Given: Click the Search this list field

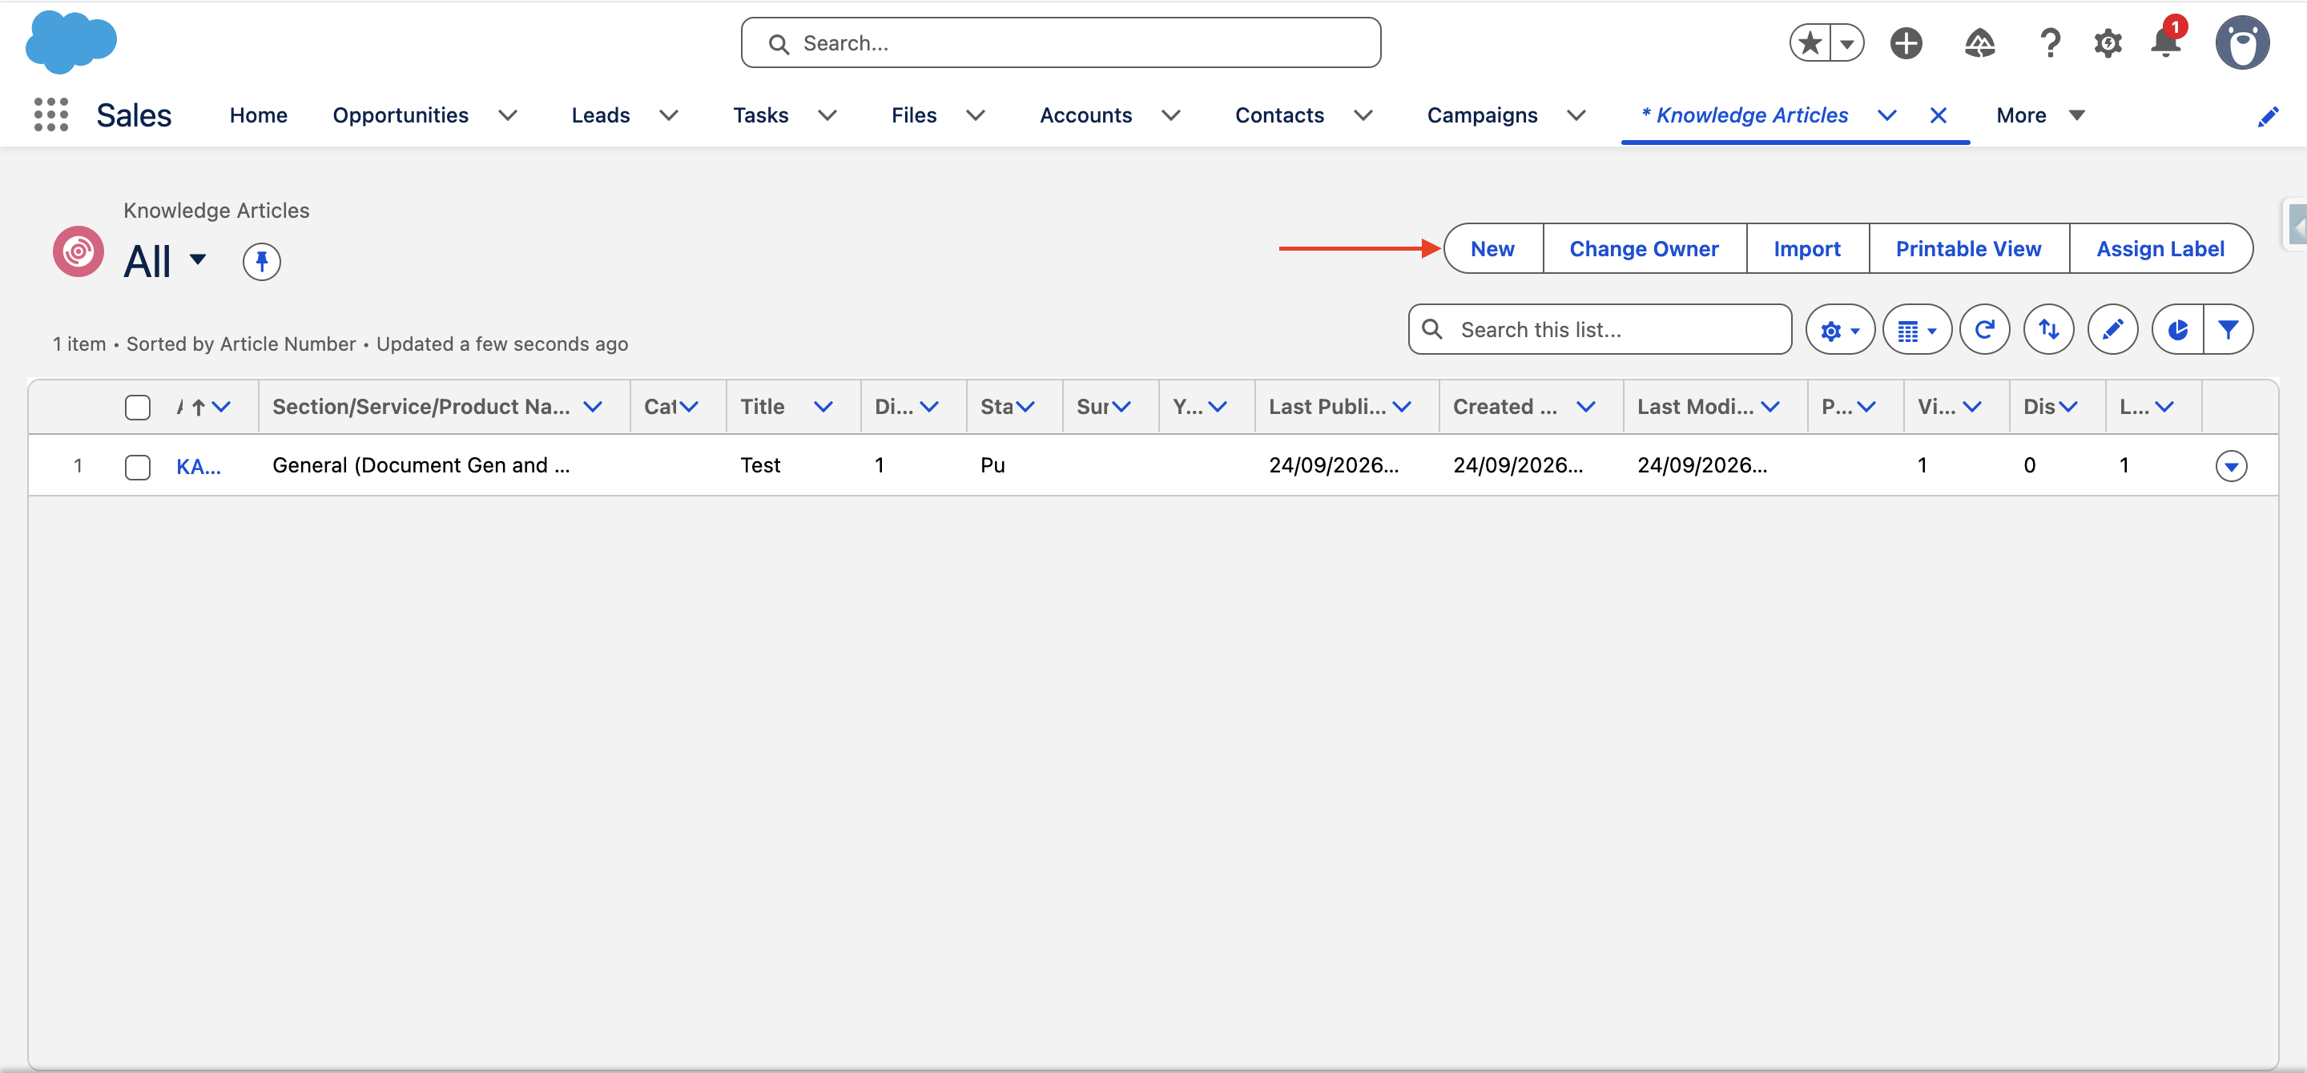Looking at the screenshot, I should click(x=1600, y=329).
